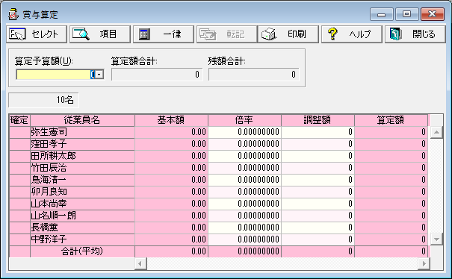Click 算定額 cell for 鳥海清一
452x279 pixels.
pos(391,180)
